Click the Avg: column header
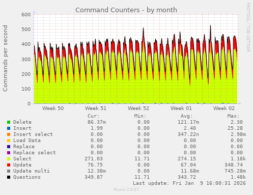253x195 pixels. tap(187, 116)
